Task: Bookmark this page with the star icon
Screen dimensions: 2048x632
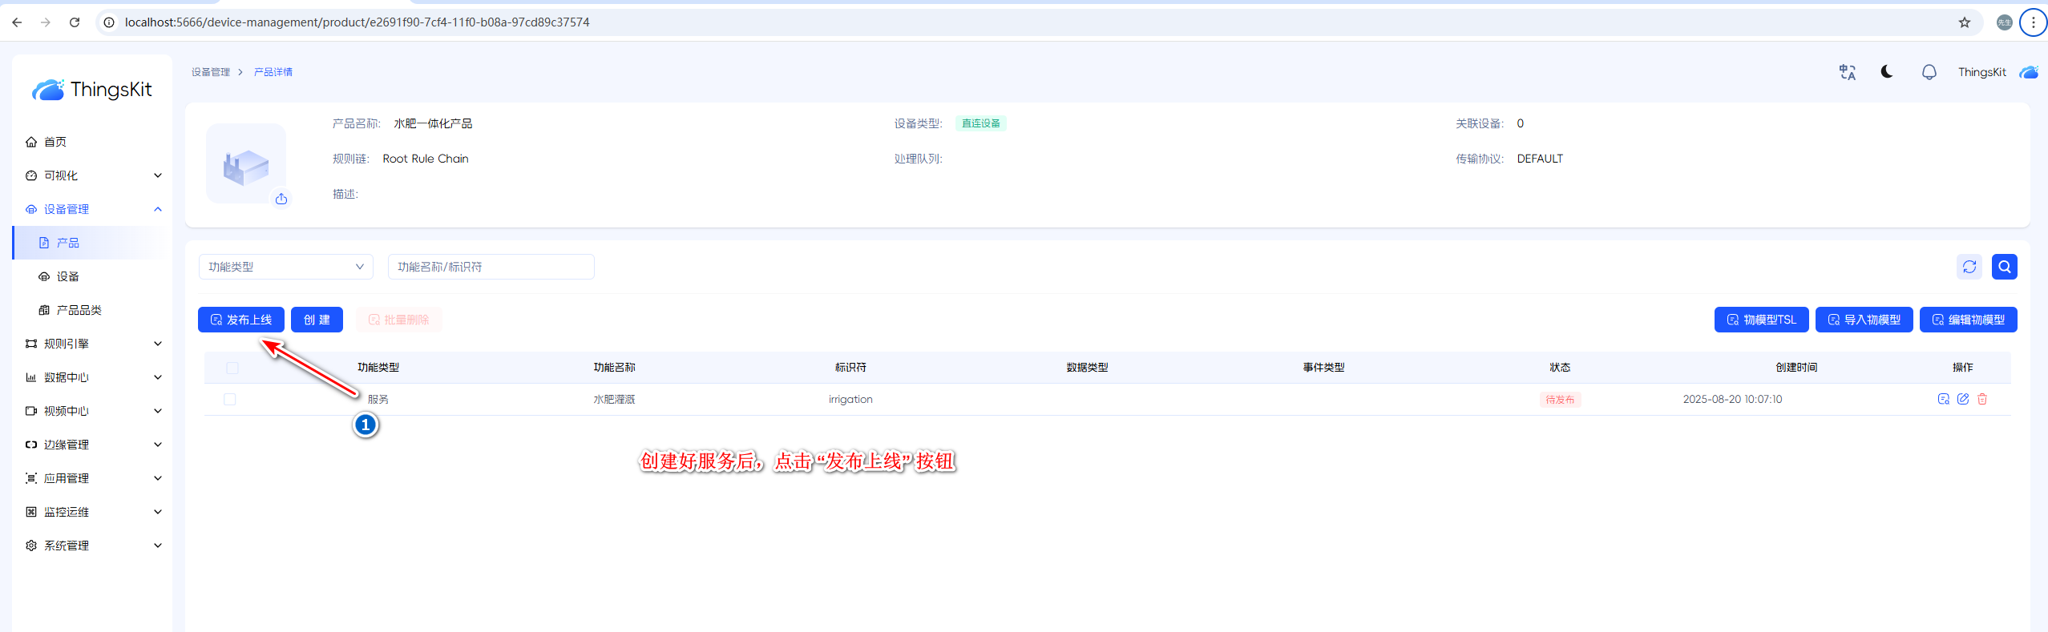Action: [1964, 22]
